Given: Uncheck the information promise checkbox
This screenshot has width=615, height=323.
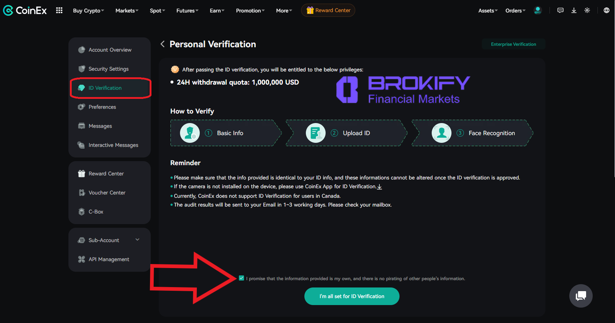Looking at the screenshot, I should 241,278.
